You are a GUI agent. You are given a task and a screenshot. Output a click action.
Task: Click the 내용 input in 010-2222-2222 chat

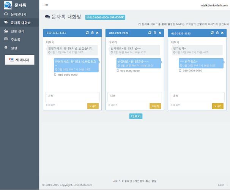click(x=135, y=97)
